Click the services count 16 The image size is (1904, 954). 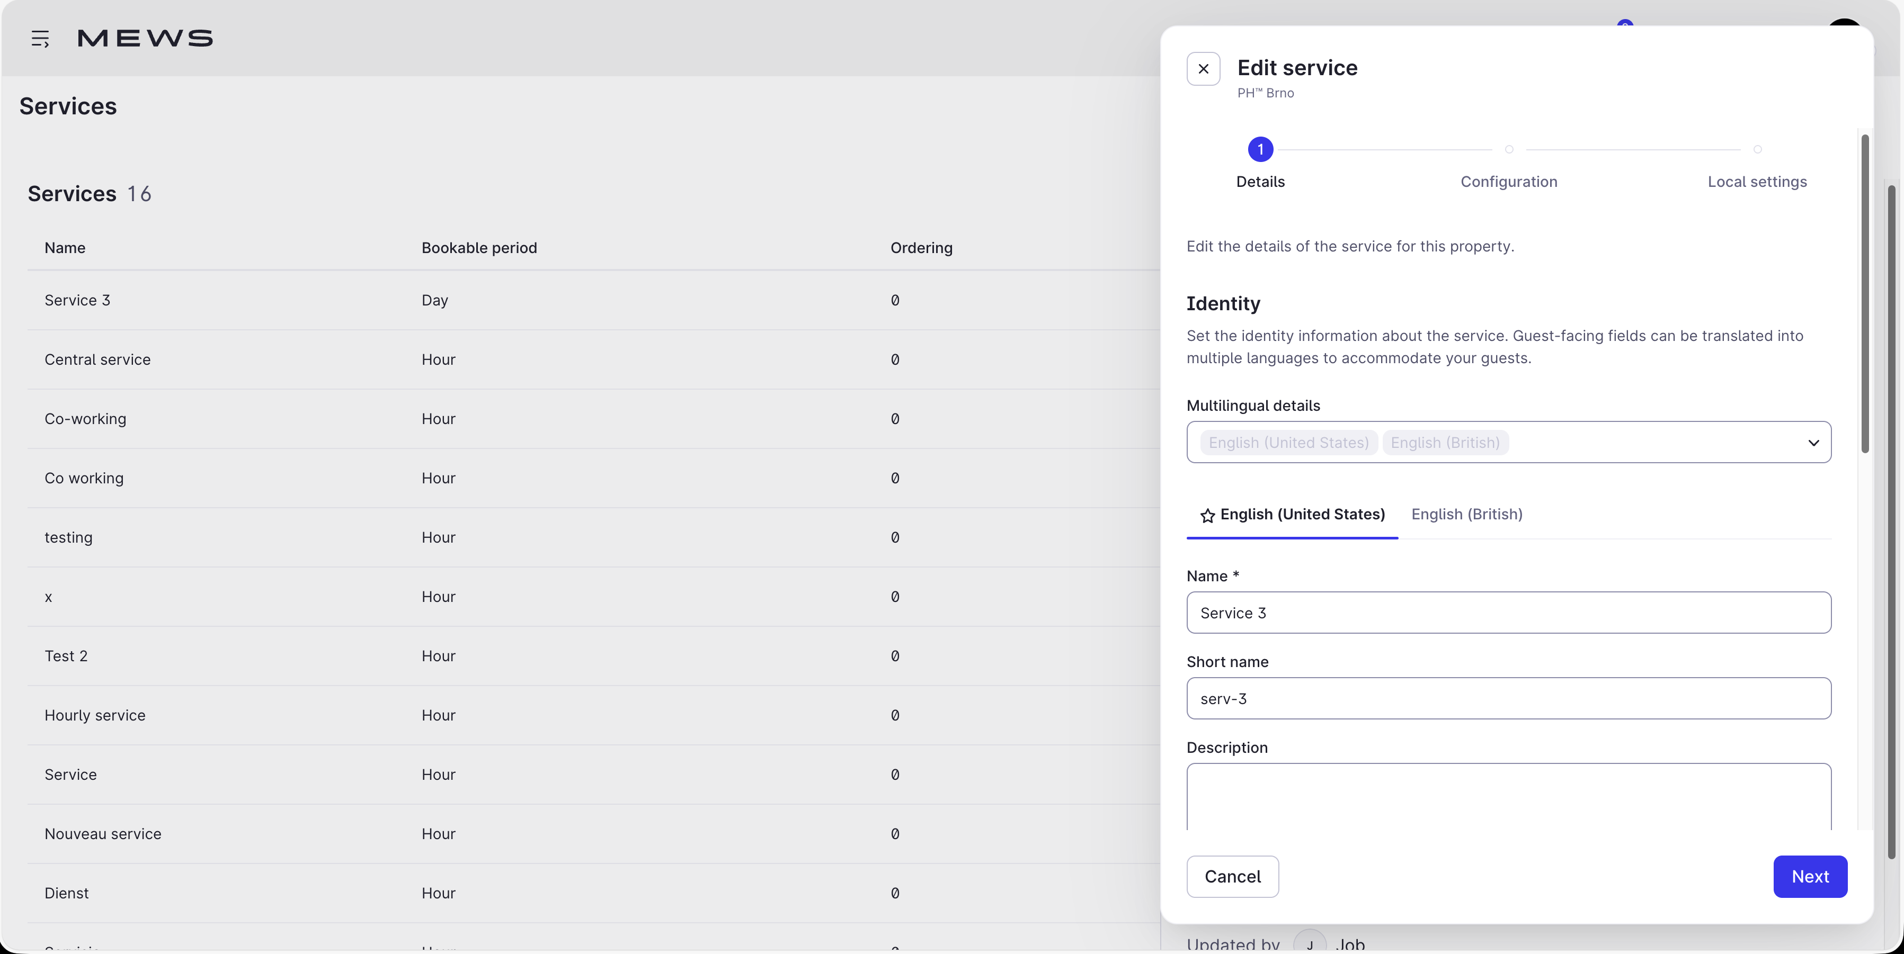[139, 193]
